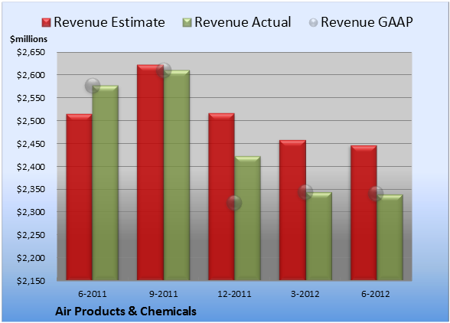
Task: Select the green actual bar for 6-2011
Action: pos(106,183)
